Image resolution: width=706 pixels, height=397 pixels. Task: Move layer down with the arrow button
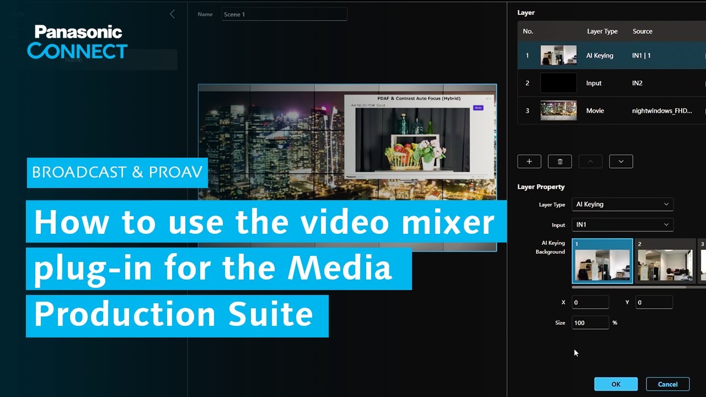tap(621, 162)
